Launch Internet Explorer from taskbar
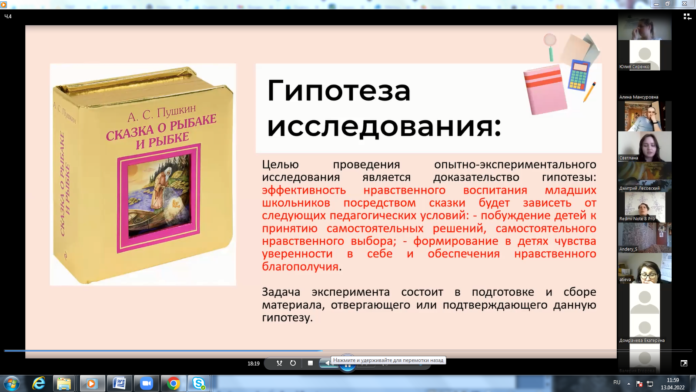 point(39,384)
